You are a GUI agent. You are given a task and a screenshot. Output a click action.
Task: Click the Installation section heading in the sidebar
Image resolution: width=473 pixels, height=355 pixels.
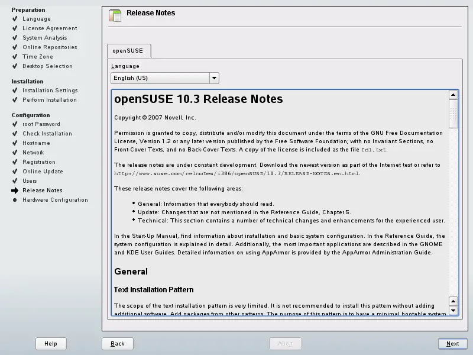pyautogui.click(x=27, y=82)
